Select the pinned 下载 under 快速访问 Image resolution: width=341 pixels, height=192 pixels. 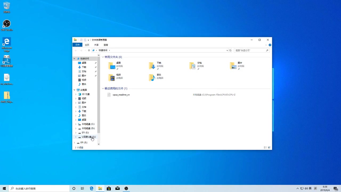84,67
